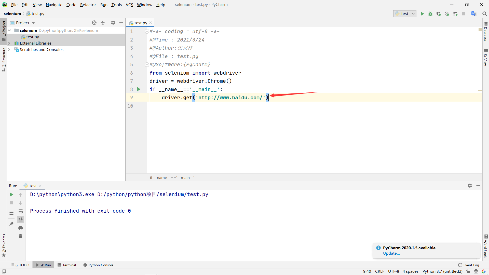Expand External Libraries tree node
This screenshot has width=489, height=275.
(9, 43)
